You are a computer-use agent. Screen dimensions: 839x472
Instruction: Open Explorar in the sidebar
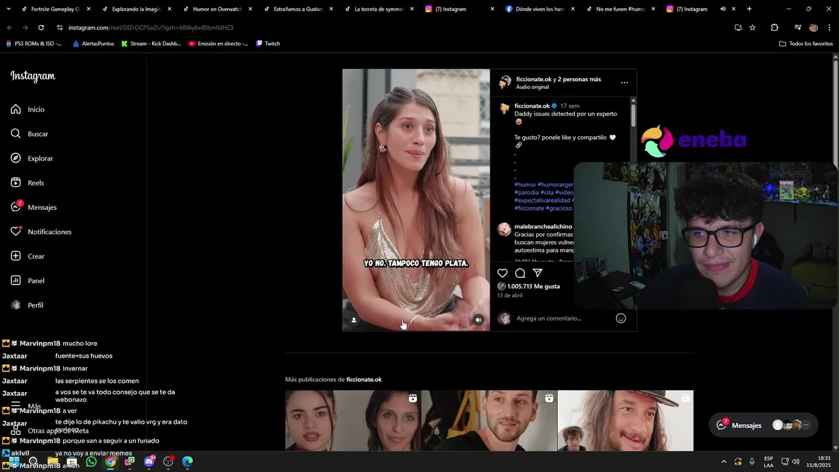31,159
